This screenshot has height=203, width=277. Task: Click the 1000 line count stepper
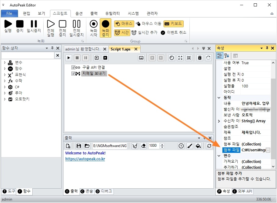point(162,146)
